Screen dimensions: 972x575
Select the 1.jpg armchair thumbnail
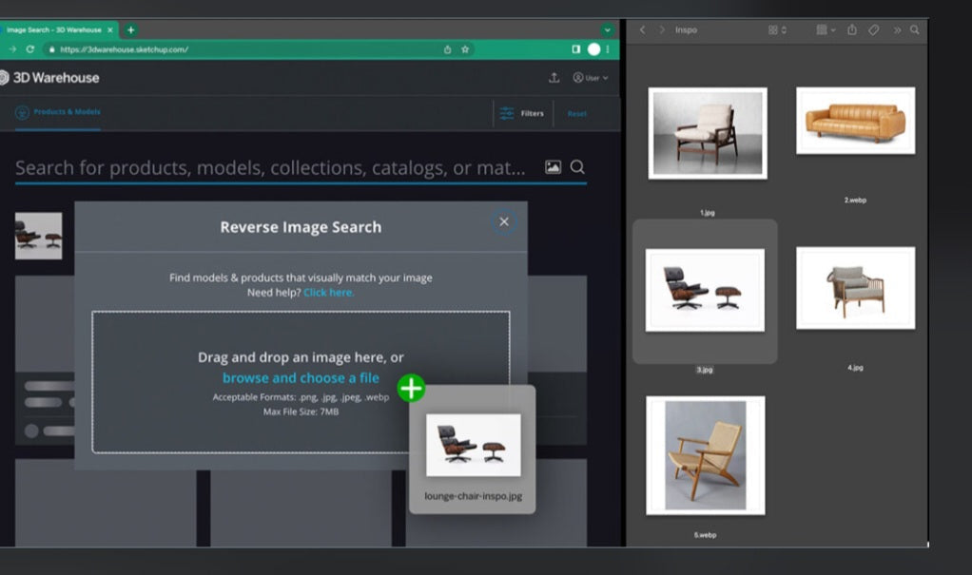[708, 133]
